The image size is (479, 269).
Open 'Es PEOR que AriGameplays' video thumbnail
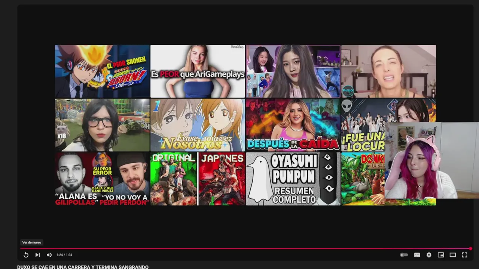point(198,71)
